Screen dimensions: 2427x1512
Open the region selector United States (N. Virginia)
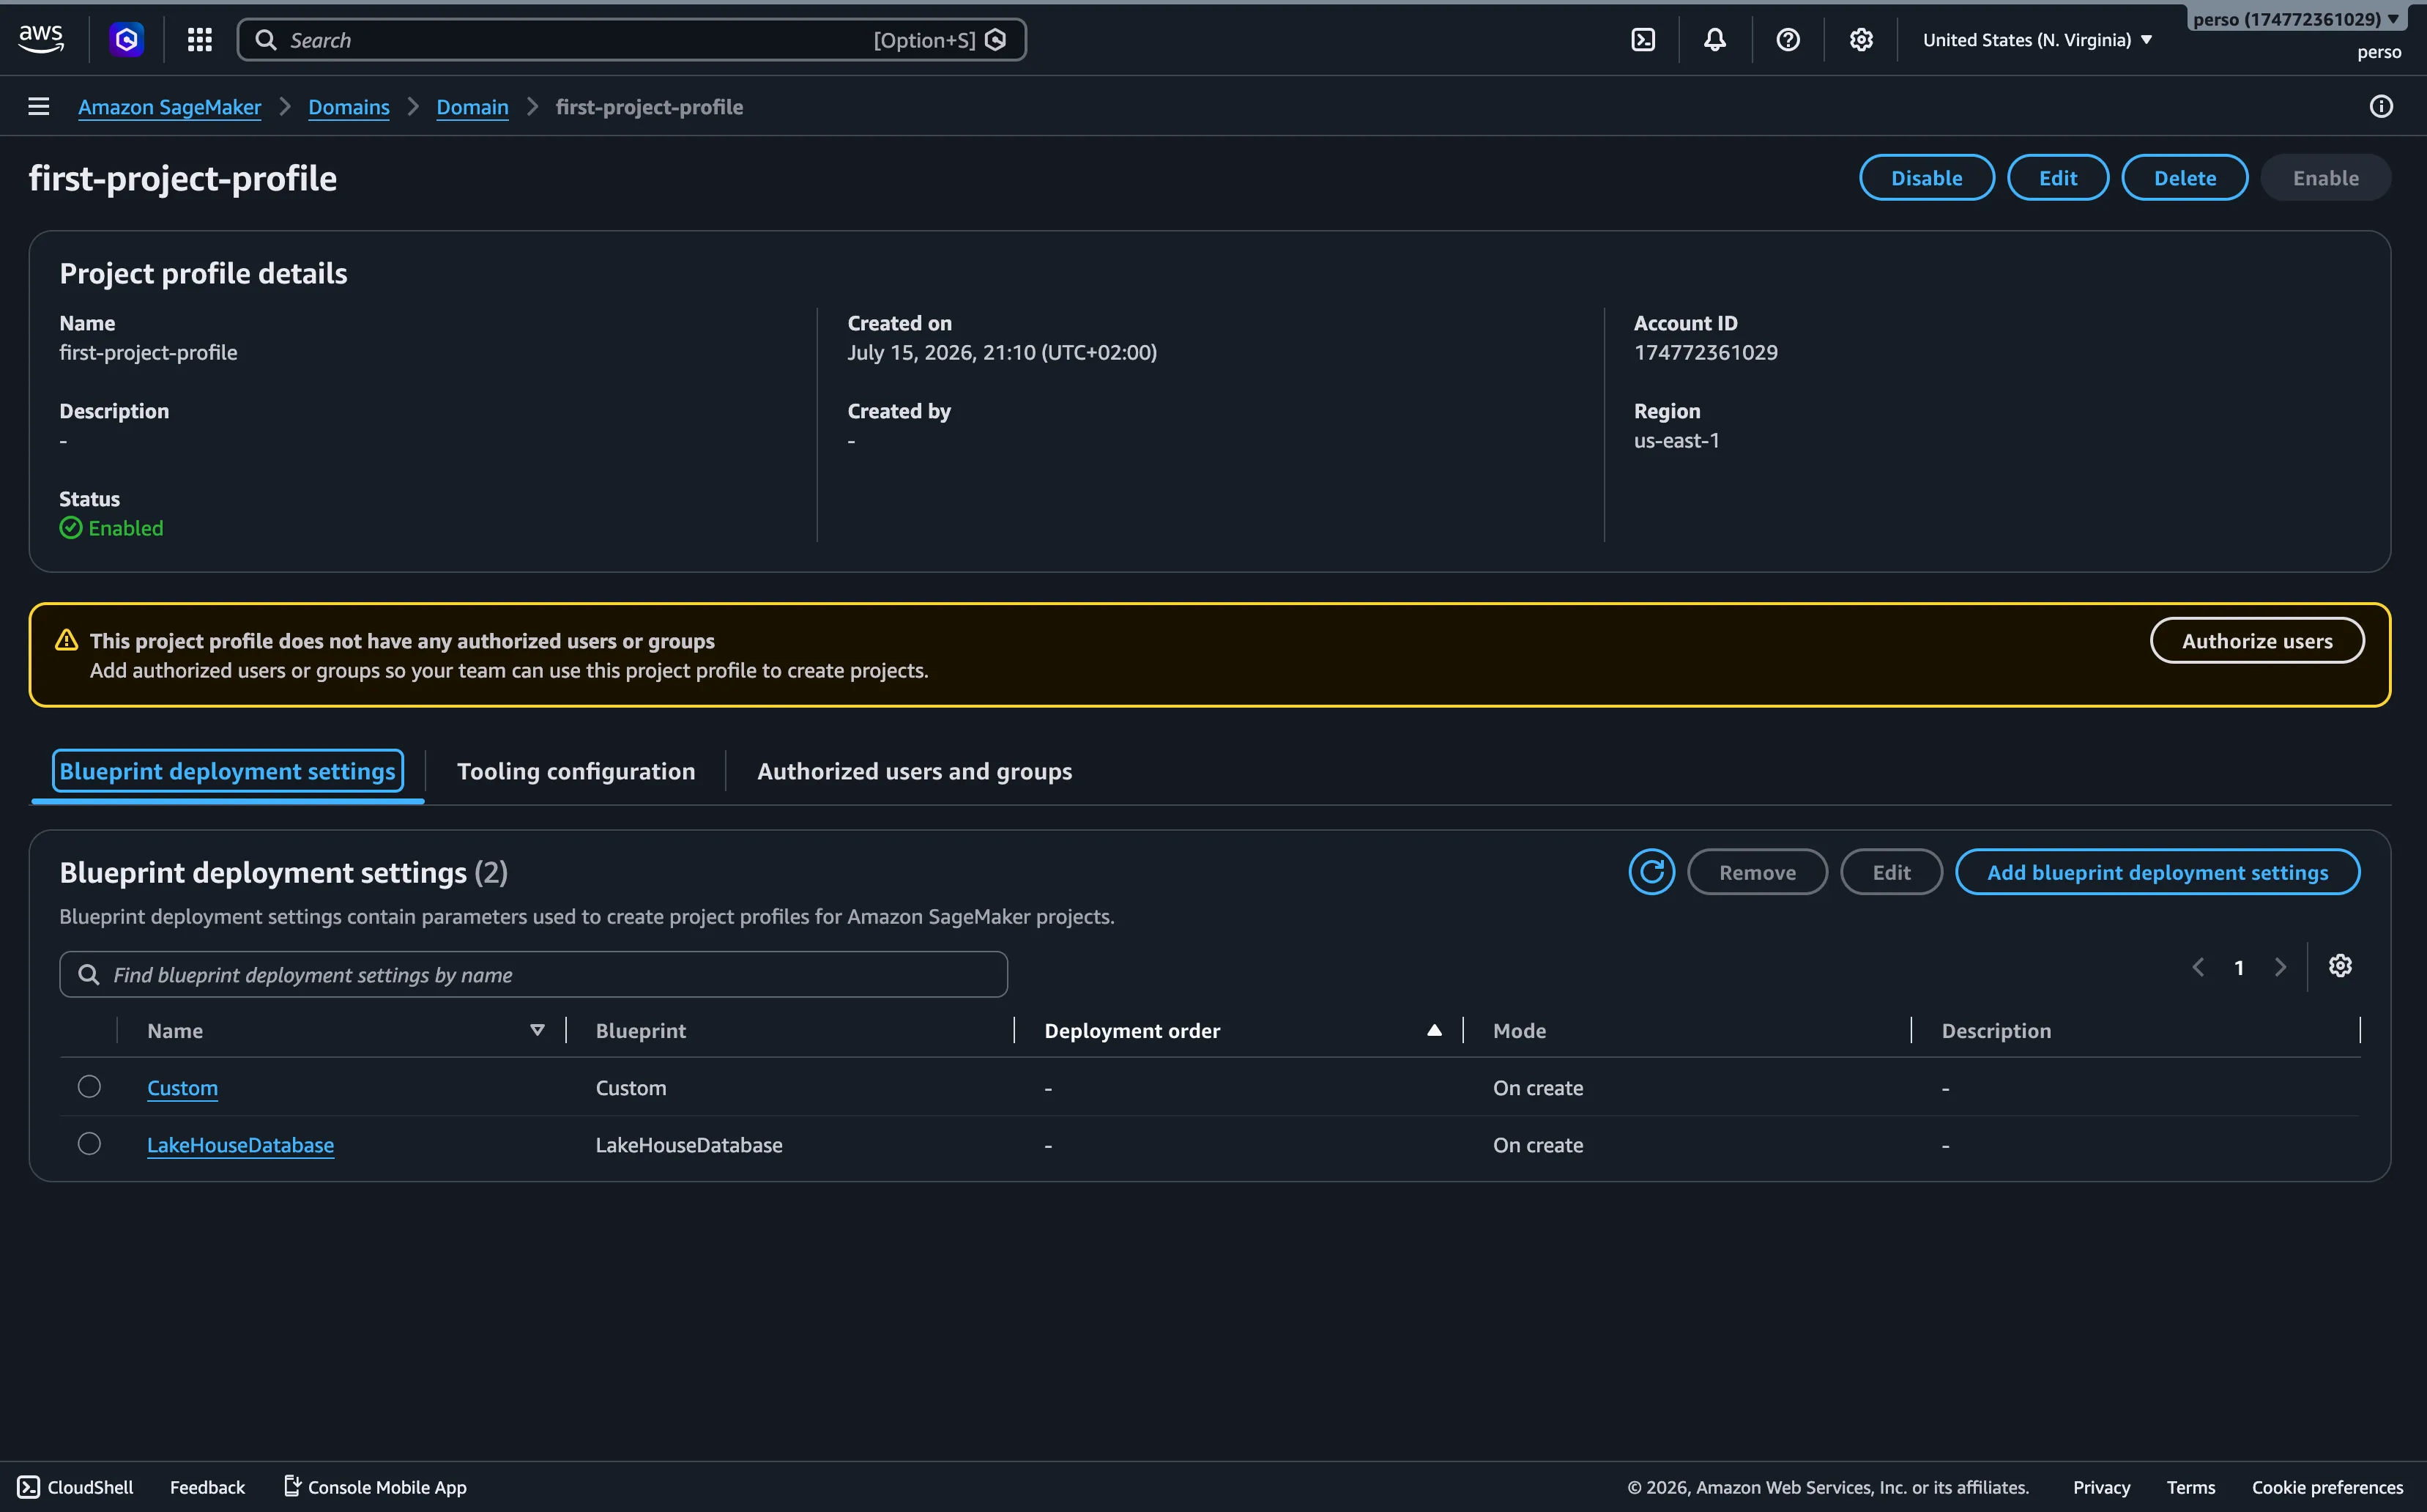pyautogui.click(x=2037, y=40)
